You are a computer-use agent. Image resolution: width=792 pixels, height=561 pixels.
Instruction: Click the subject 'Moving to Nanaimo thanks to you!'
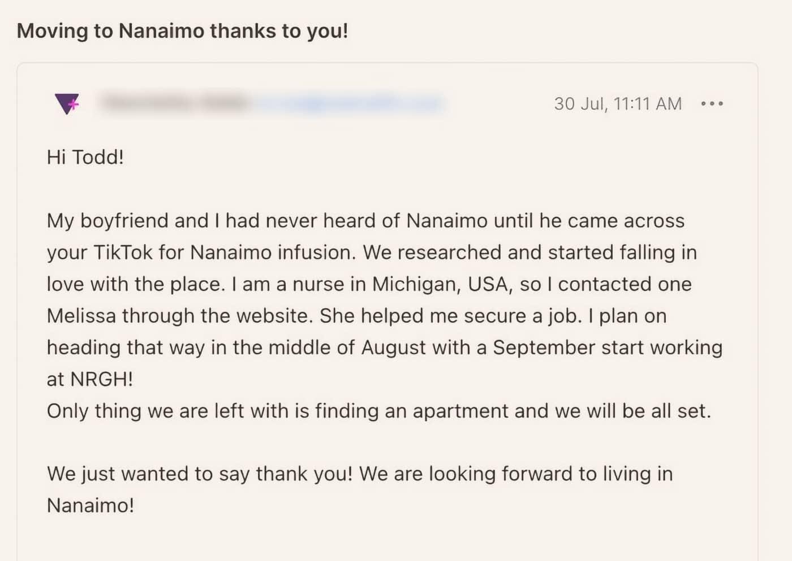(182, 31)
